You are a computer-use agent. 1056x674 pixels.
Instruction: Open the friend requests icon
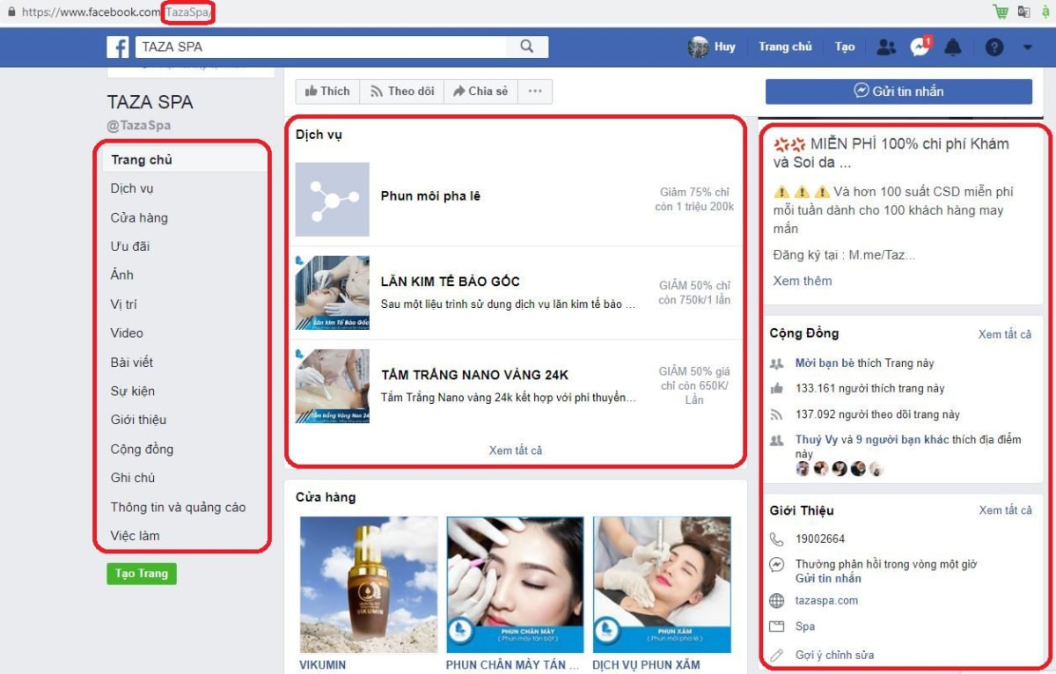886,48
